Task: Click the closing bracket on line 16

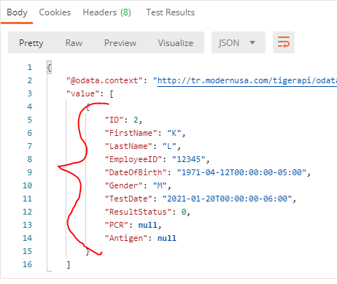Action: 69,264
